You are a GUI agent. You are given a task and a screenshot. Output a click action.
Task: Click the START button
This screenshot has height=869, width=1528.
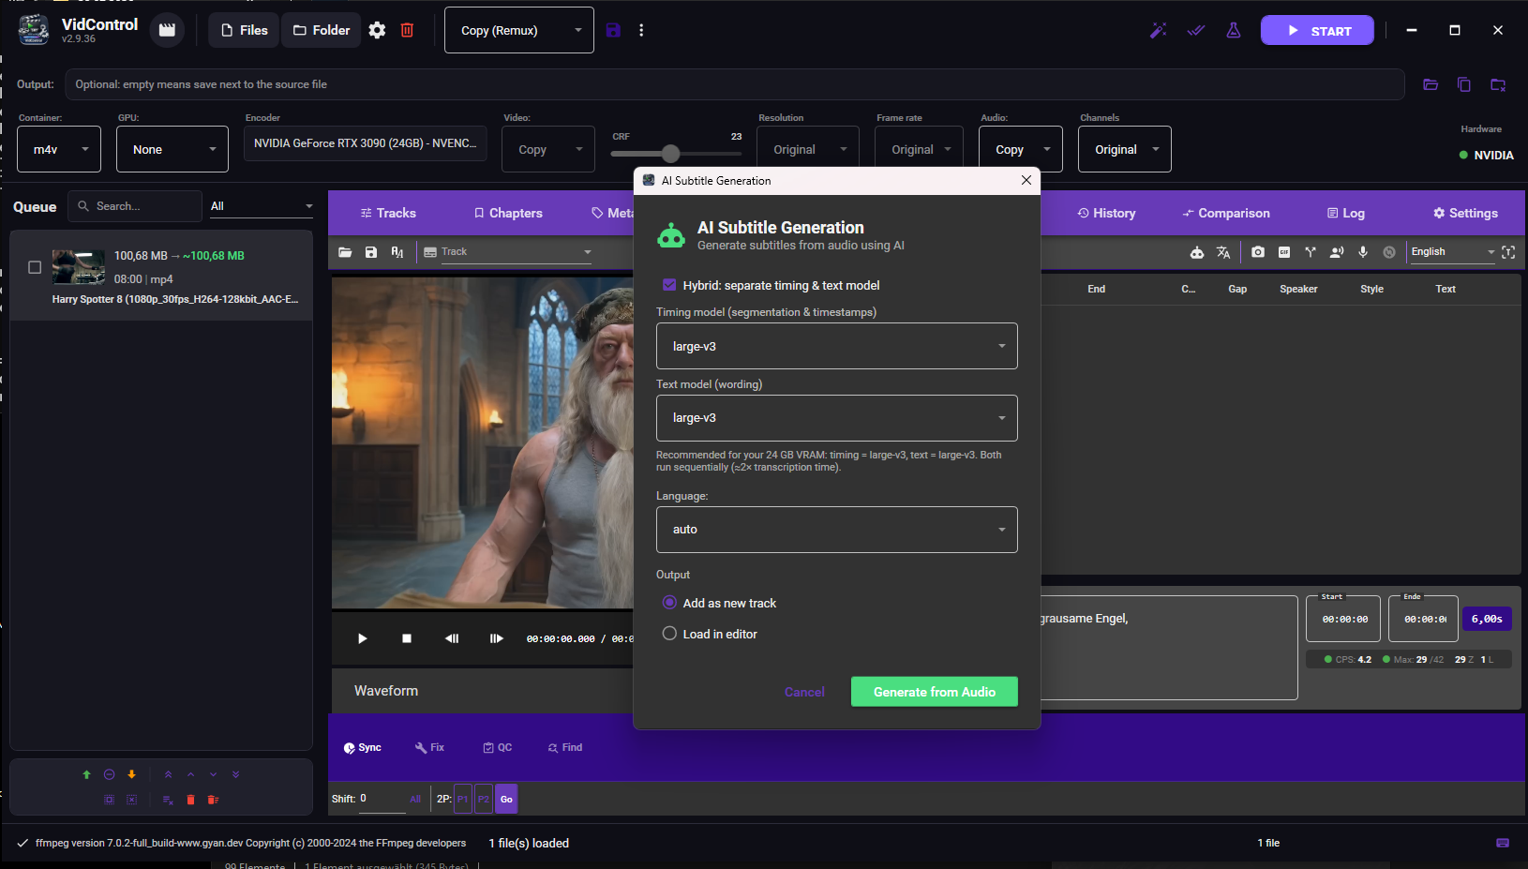pos(1317,30)
